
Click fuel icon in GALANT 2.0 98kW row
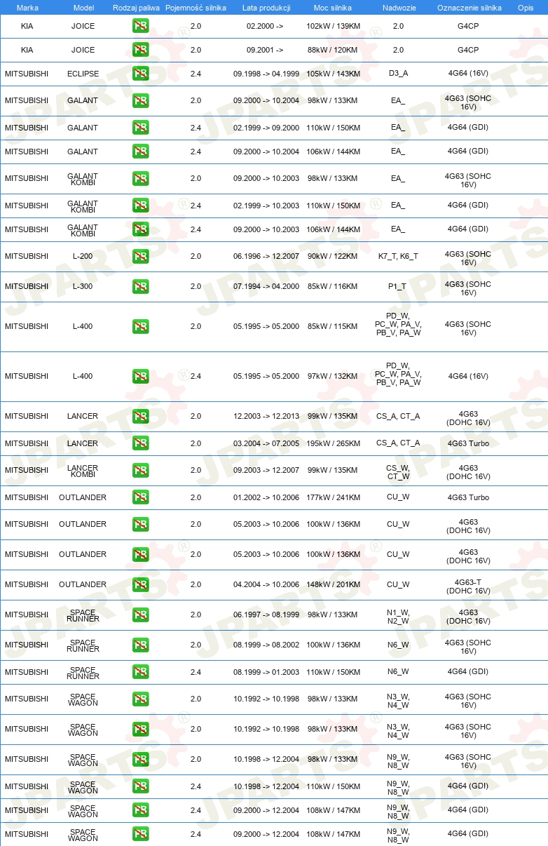(x=140, y=101)
